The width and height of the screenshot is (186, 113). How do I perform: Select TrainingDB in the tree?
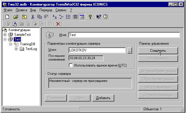coord(28,44)
